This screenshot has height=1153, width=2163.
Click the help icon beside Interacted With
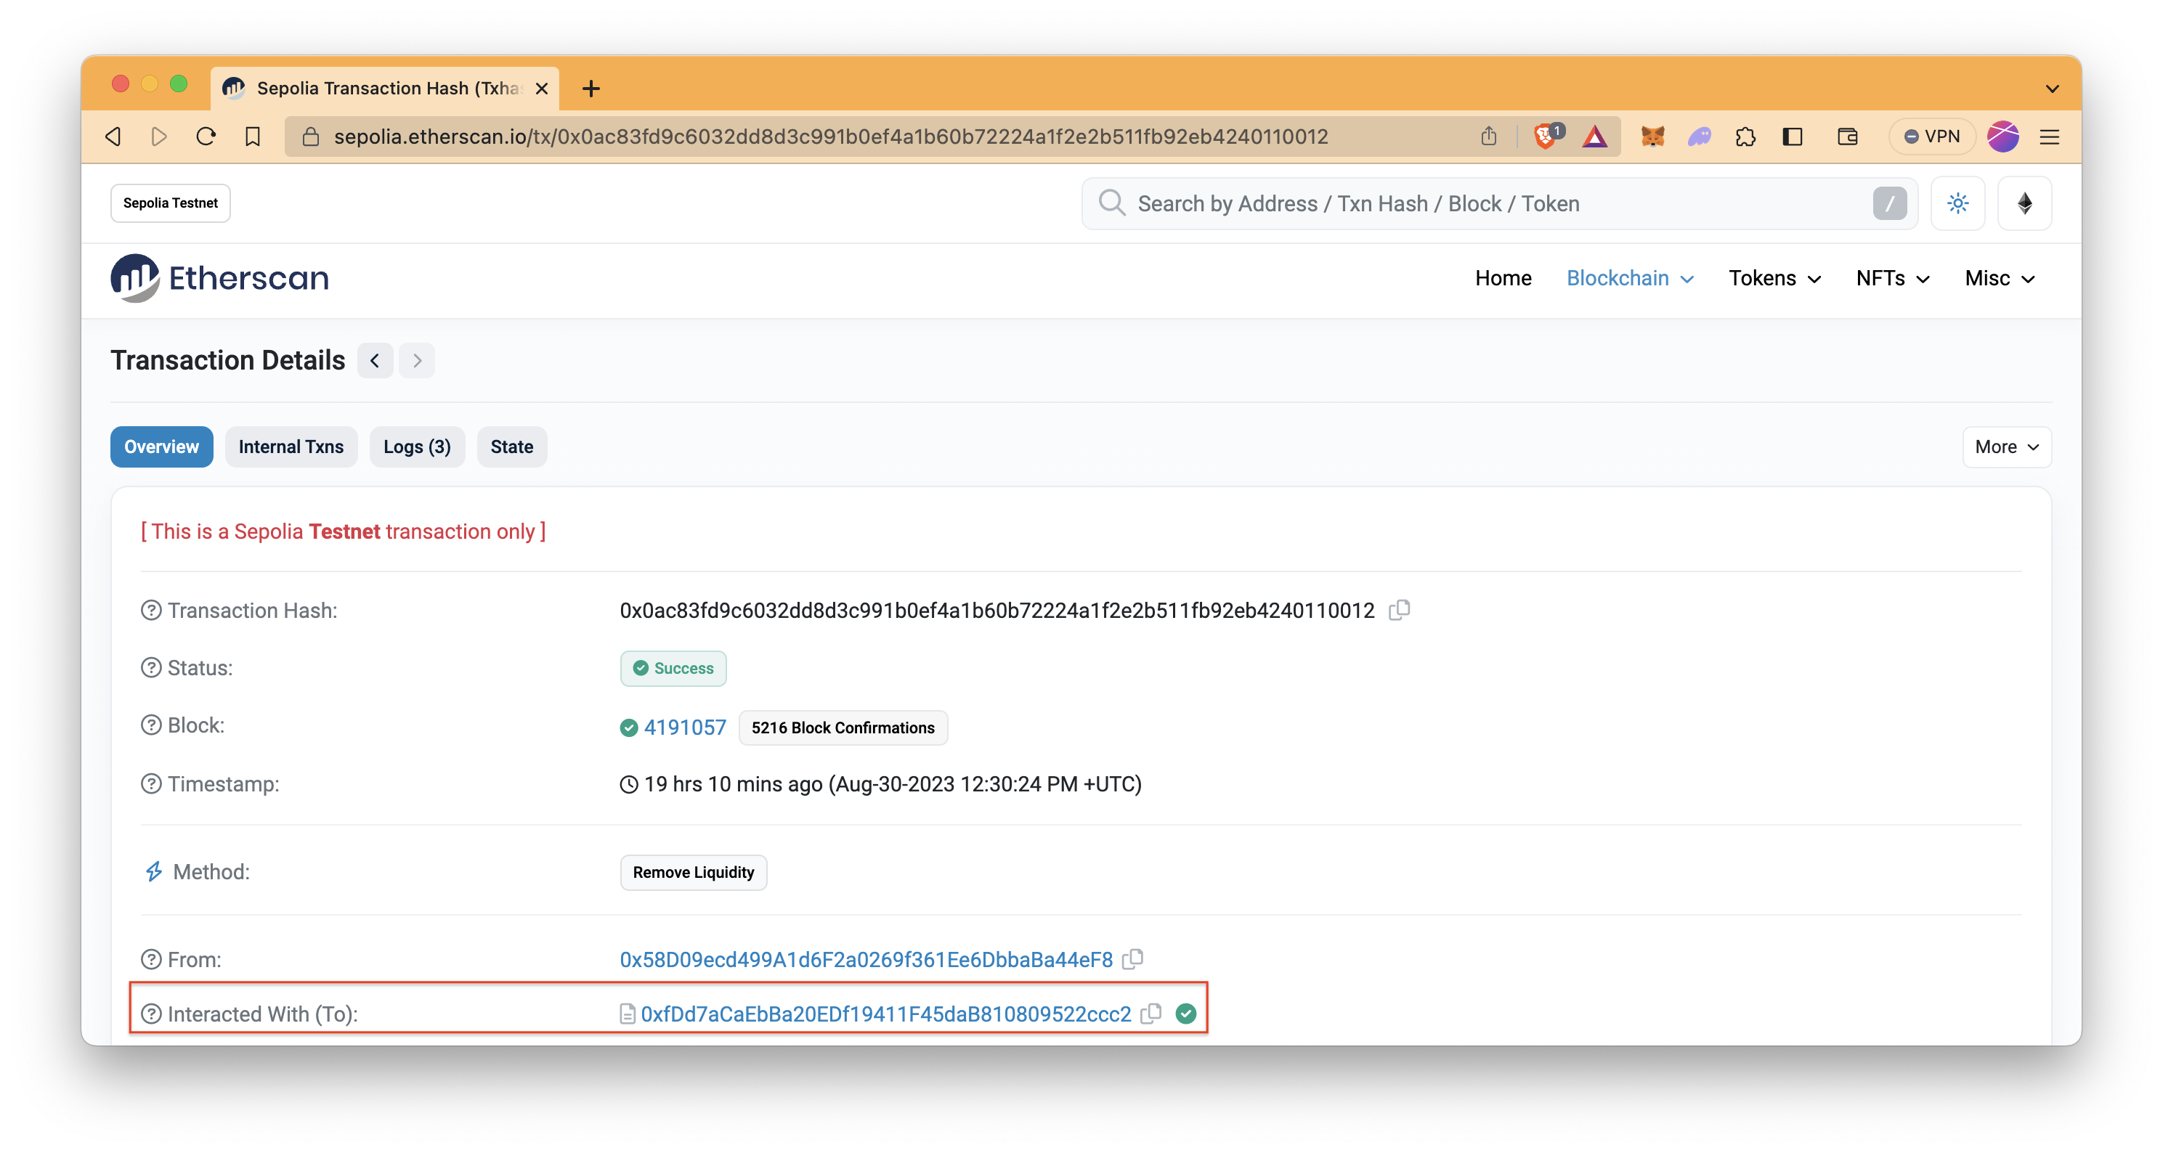151,1014
